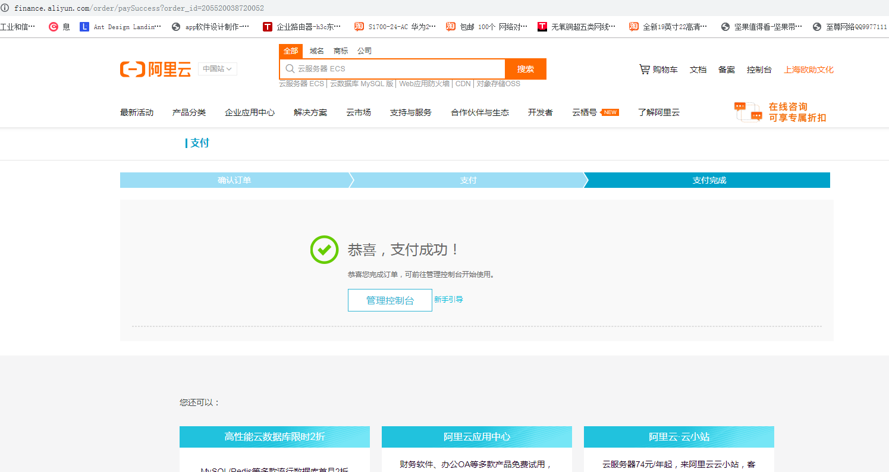Click the CDN hot search link
Image resolution: width=889 pixels, height=472 pixels.
coord(463,84)
